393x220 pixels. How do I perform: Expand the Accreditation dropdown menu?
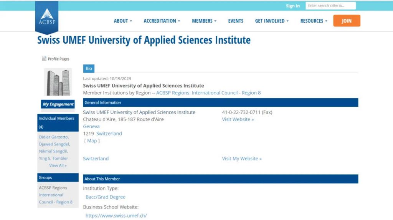click(x=162, y=21)
